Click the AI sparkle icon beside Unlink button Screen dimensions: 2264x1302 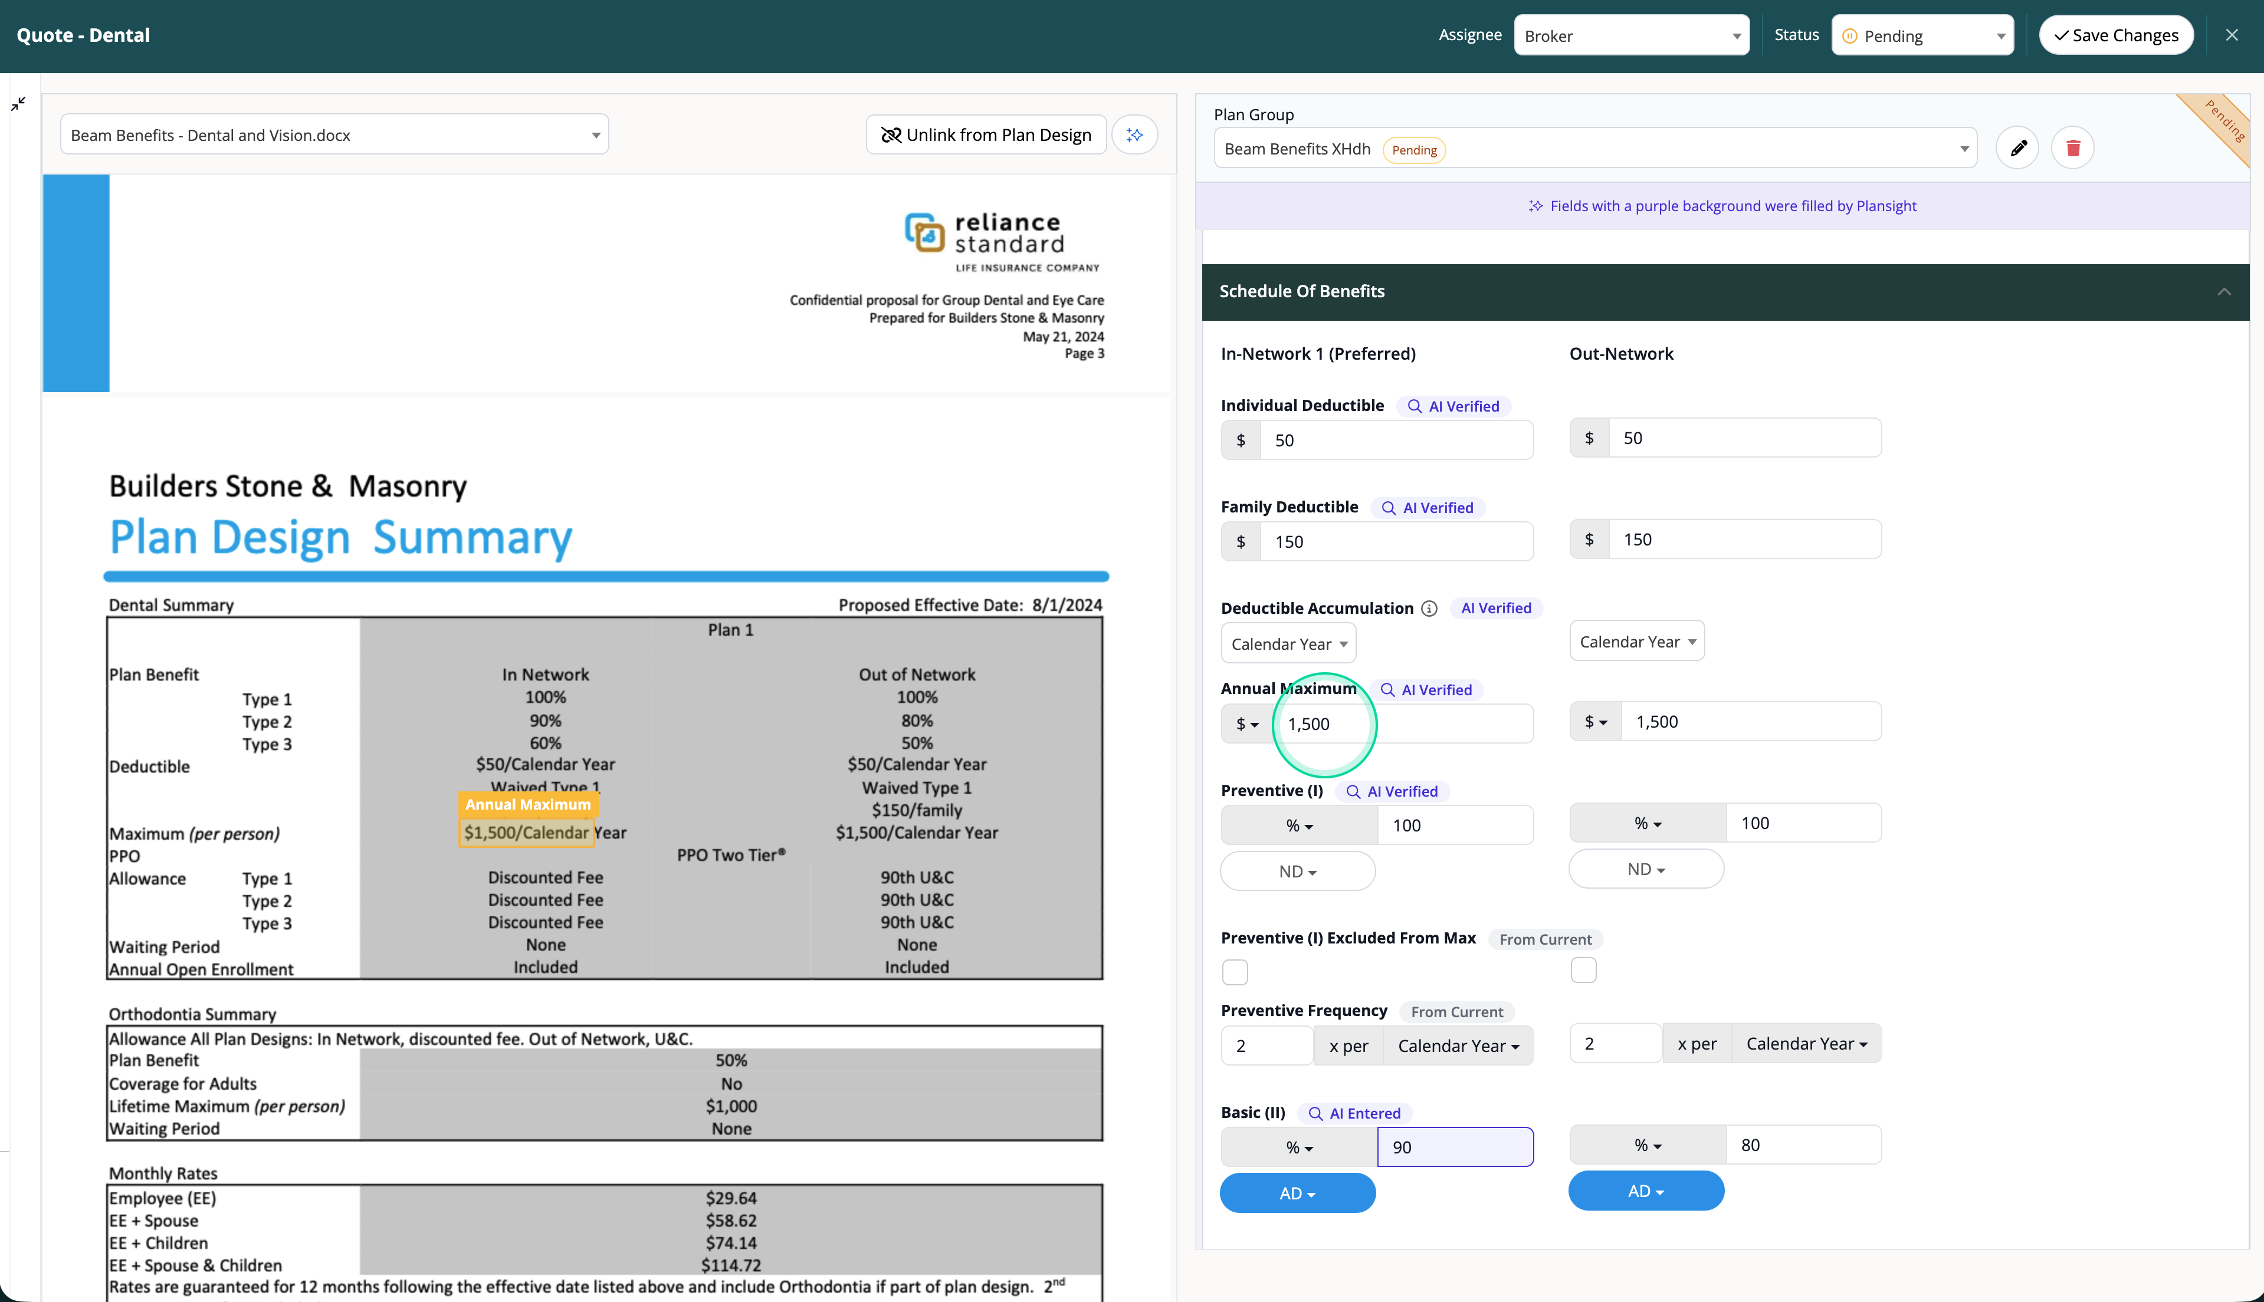coord(1134,134)
